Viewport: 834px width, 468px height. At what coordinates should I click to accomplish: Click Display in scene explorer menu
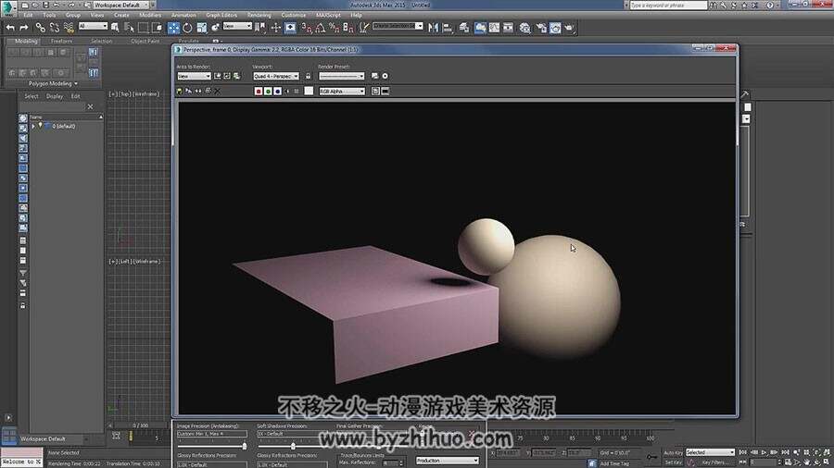click(55, 96)
